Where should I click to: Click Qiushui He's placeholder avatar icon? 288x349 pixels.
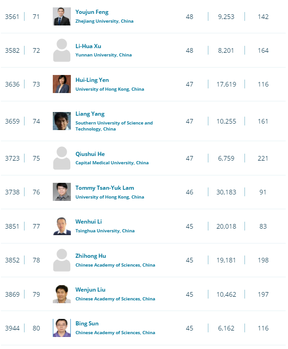pyautogui.click(x=62, y=158)
